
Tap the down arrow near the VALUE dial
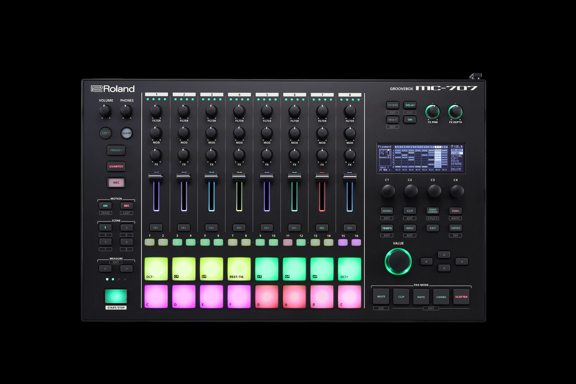444,268
